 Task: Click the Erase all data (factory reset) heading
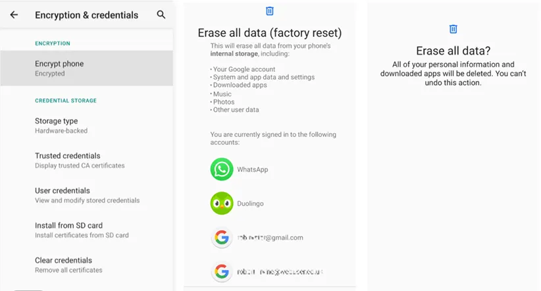(270, 32)
